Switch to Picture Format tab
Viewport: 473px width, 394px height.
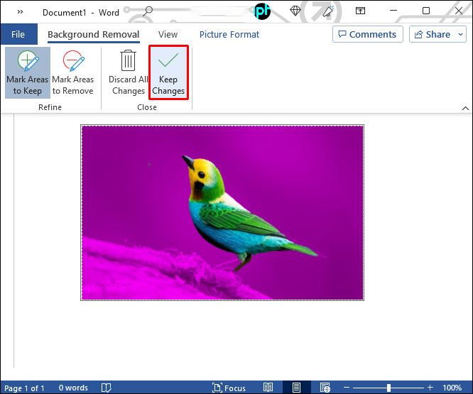[229, 34]
